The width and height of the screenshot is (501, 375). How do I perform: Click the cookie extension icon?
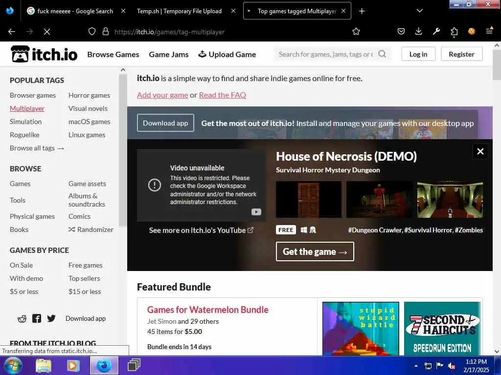click(x=472, y=31)
